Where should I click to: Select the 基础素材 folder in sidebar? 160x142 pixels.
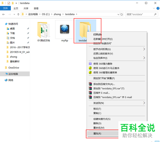pyautogui.click(x=15, y=61)
